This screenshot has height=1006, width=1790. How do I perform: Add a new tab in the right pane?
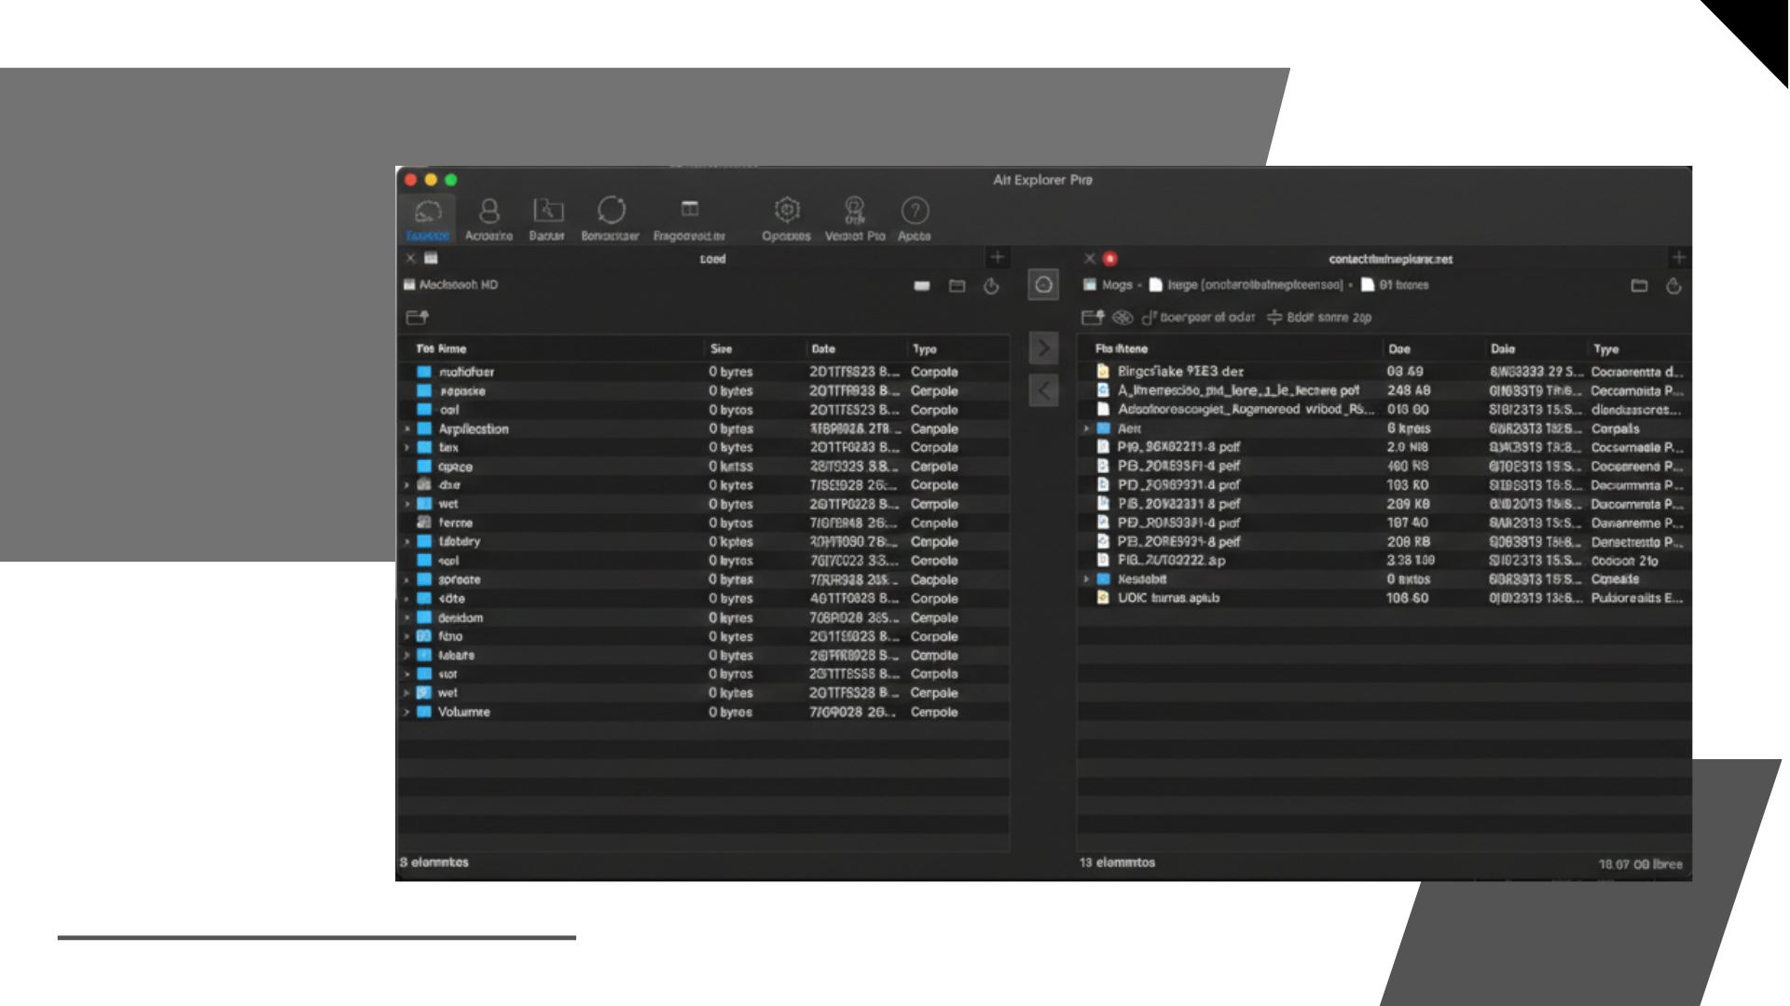point(1678,258)
